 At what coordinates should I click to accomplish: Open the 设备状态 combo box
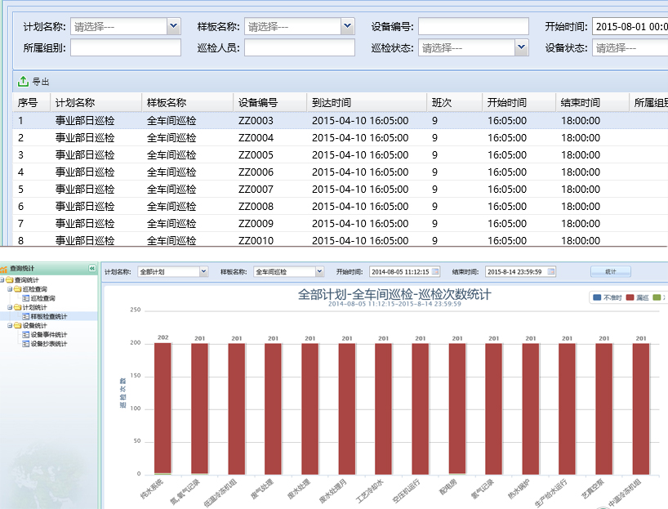[630, 47]
